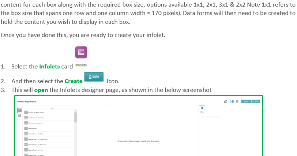The height and width of the screenshot is (156, 297).
Task: Select 'Balance Sheet - FX Effect' row
Action: pyautogui.click(x=49, y=134)
